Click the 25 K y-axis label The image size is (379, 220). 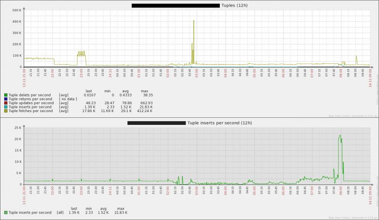[18, 128]
